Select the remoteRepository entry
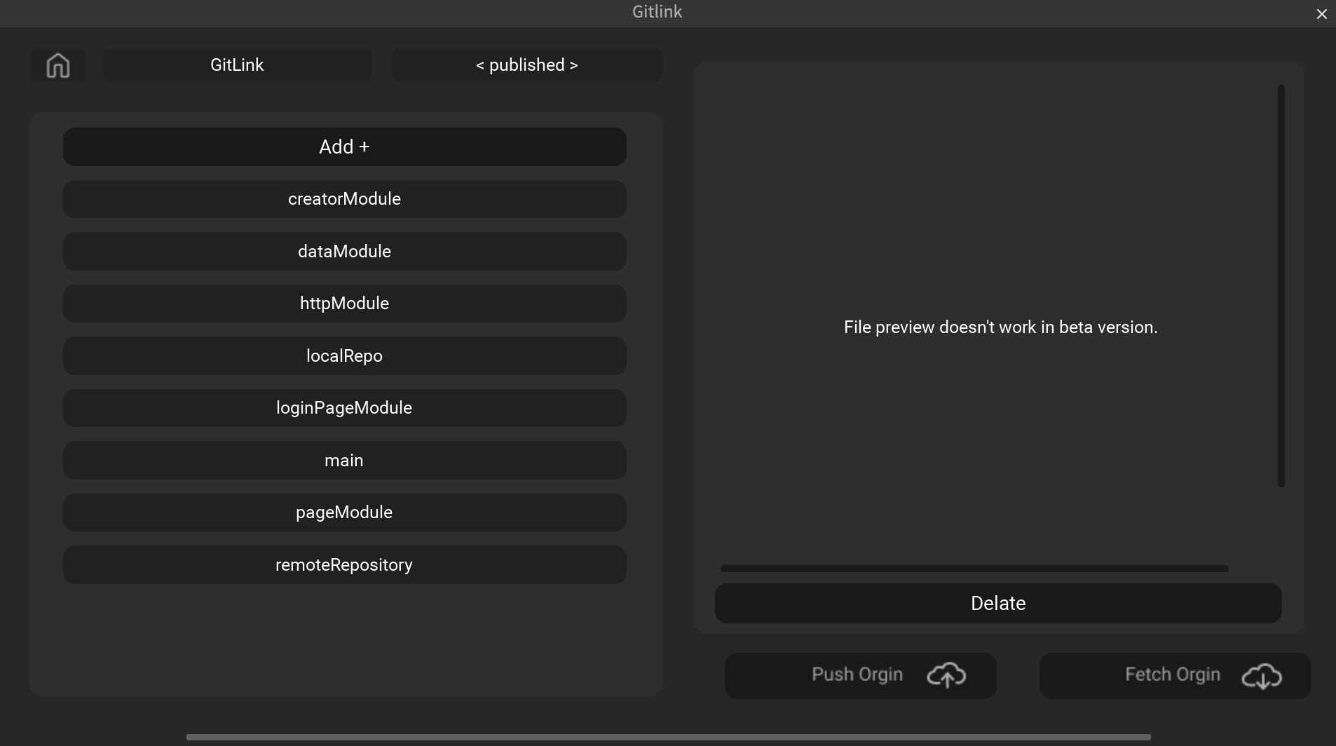This screenshot has height=746, width=1336. click(x=344, y=564)
